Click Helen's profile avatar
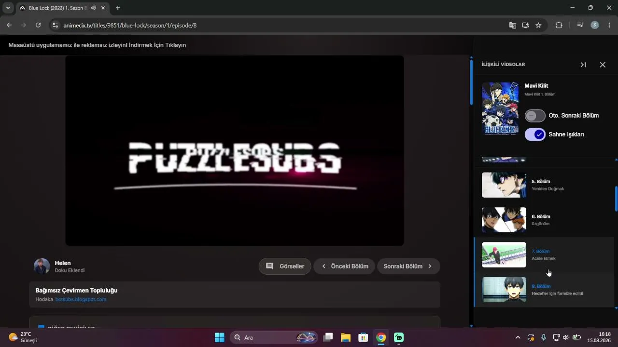Screen dimensions: 618x347 tap(42, 267)
